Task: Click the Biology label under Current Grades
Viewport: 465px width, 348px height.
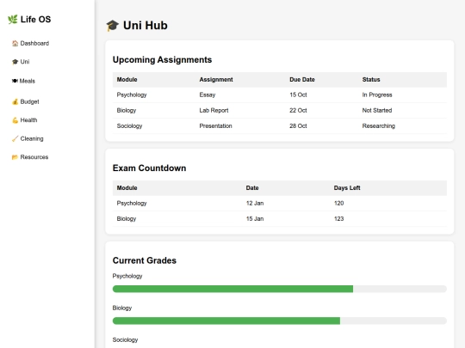Action: point(122,308)
